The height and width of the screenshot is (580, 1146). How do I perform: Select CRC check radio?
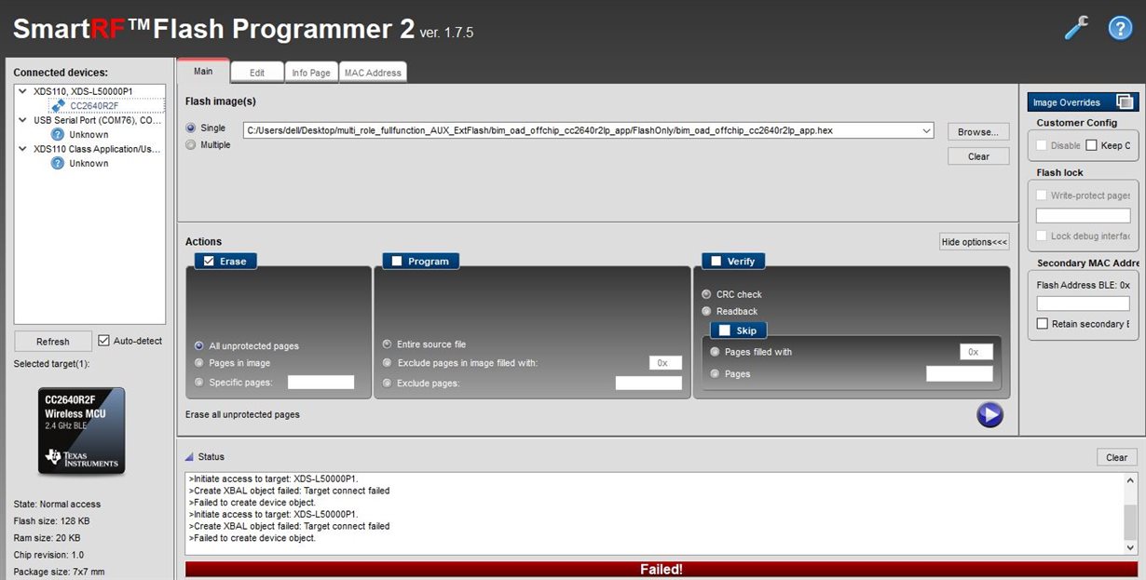(707, 294)
